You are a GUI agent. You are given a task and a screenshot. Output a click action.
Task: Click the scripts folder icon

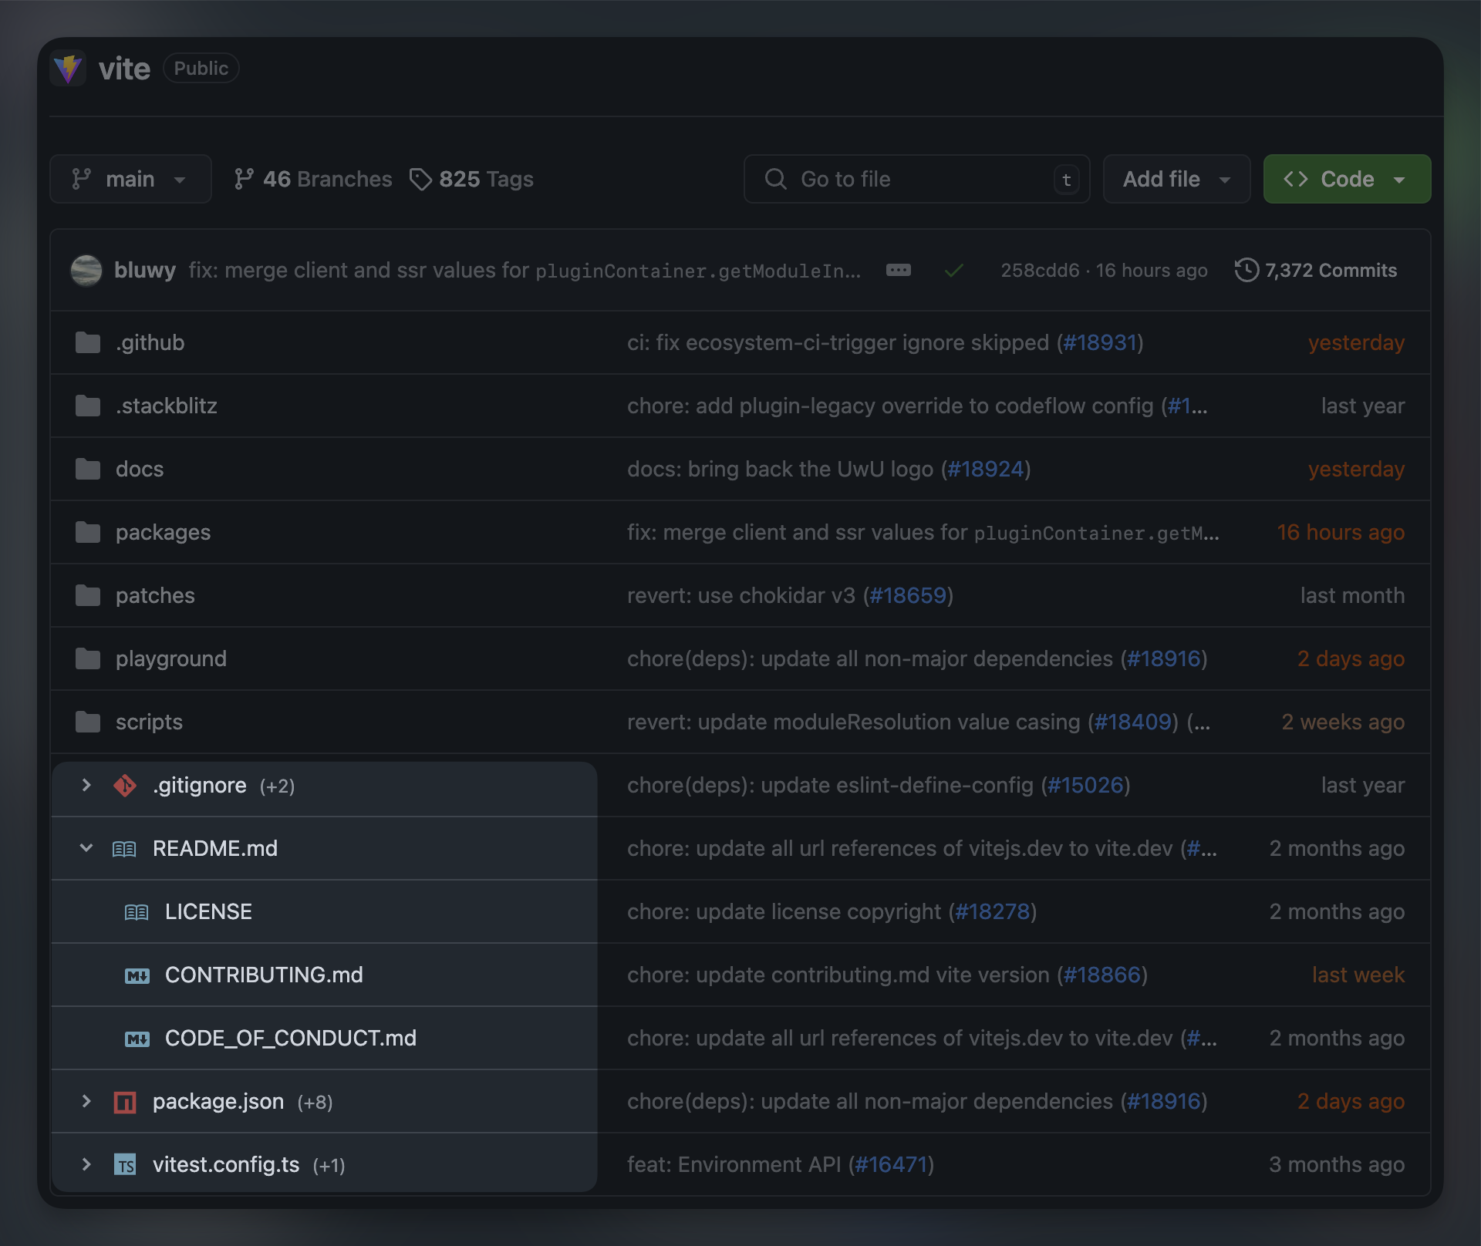click(88, 722)
